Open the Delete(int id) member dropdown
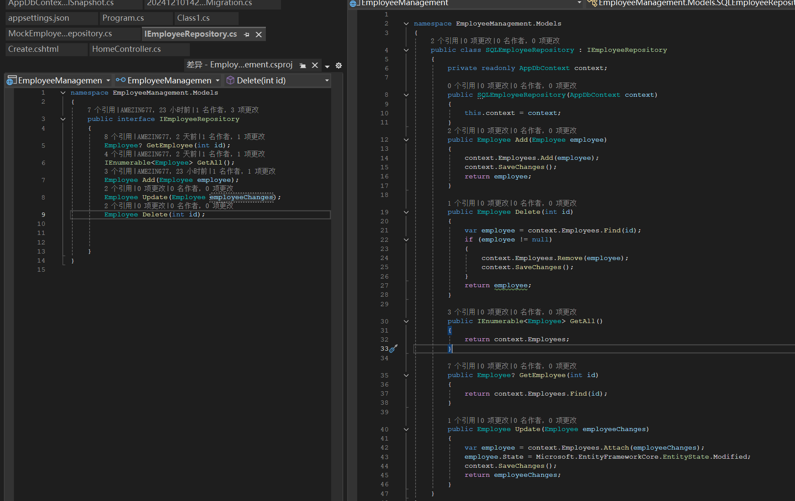795x501 pixels. [278, 81]
